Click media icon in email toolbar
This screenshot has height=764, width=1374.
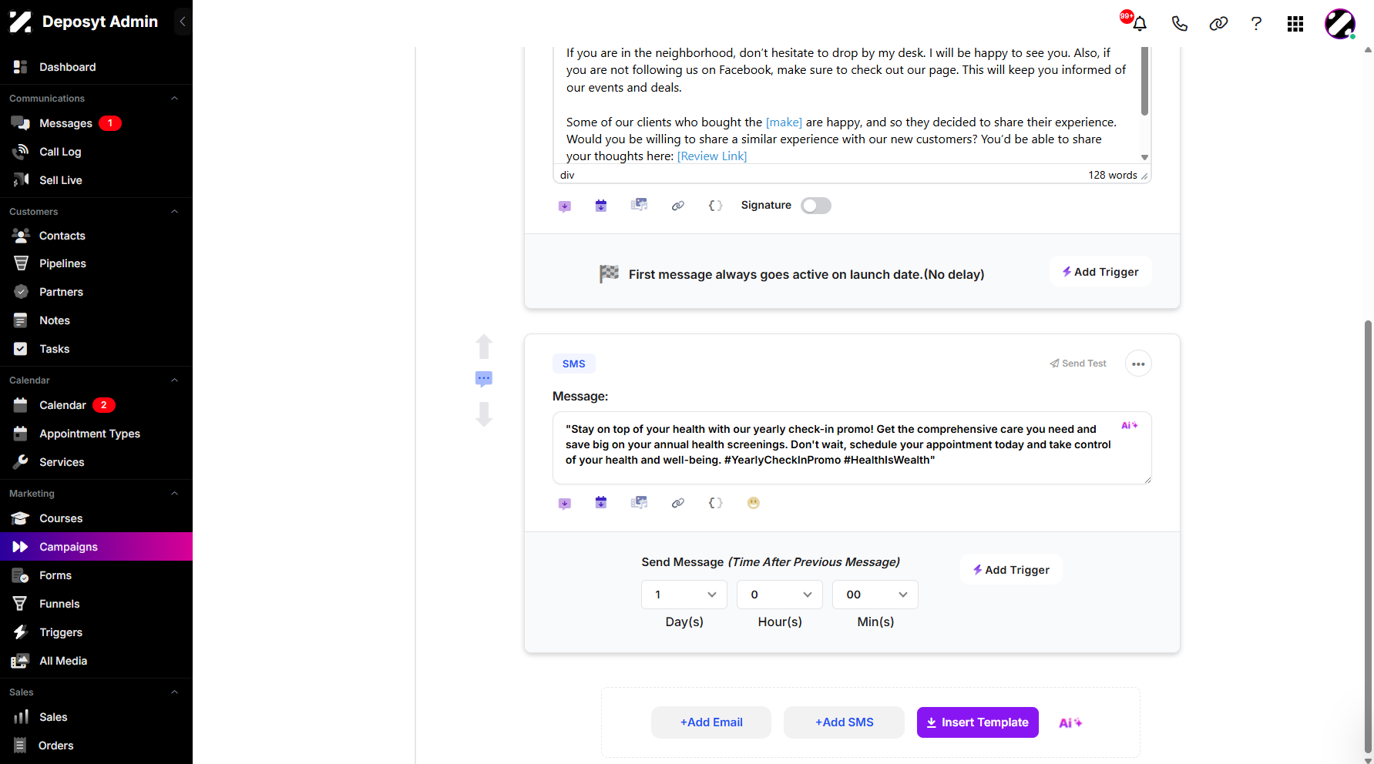(x=639, y=205)
